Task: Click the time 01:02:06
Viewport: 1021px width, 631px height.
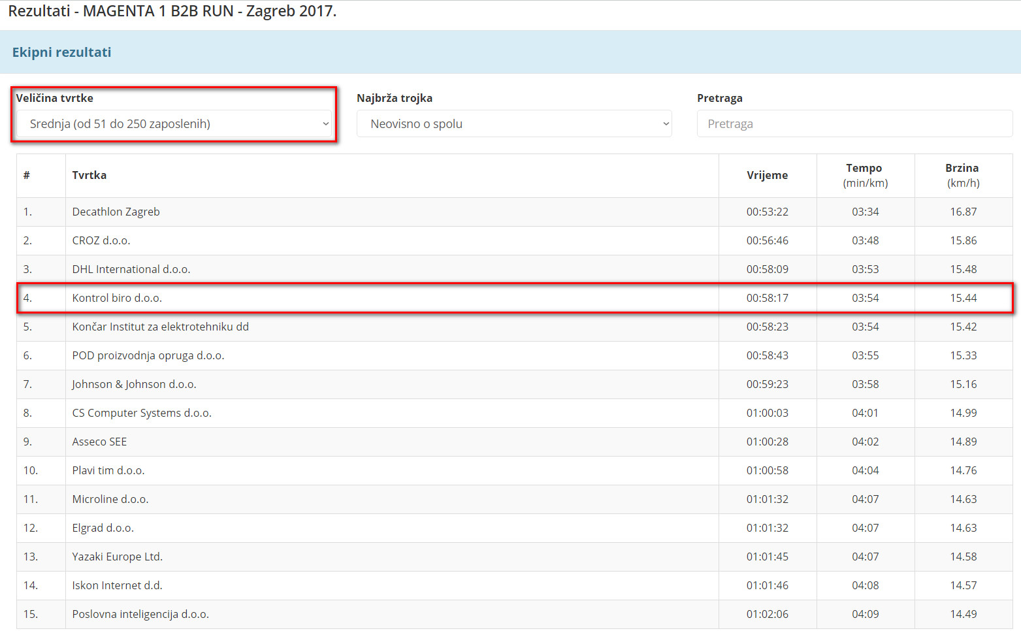Action: click(x=768, y=614)
